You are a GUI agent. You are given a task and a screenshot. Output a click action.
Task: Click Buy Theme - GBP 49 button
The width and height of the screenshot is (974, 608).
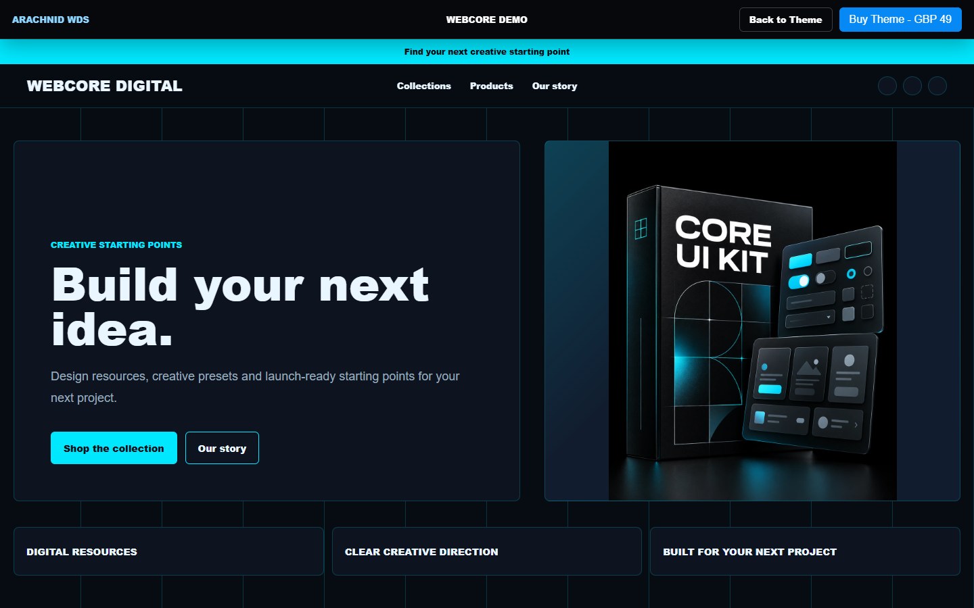pyautogui.click(x=900, y=20)
